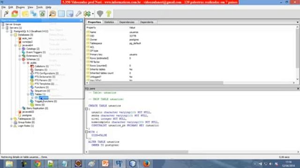Click the add server connection plug icon
This screenshot has height=168, width=300.
pyautogui.click(x=6, y=14)
